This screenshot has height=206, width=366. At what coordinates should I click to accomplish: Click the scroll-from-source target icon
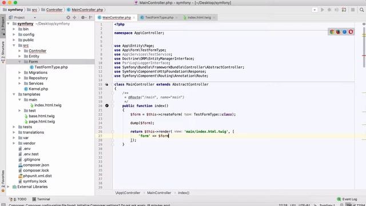(x=68, y=17)
